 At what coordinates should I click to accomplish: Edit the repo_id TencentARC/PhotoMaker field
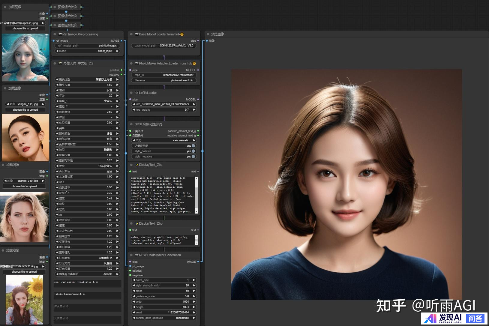[x=164, y=75]
